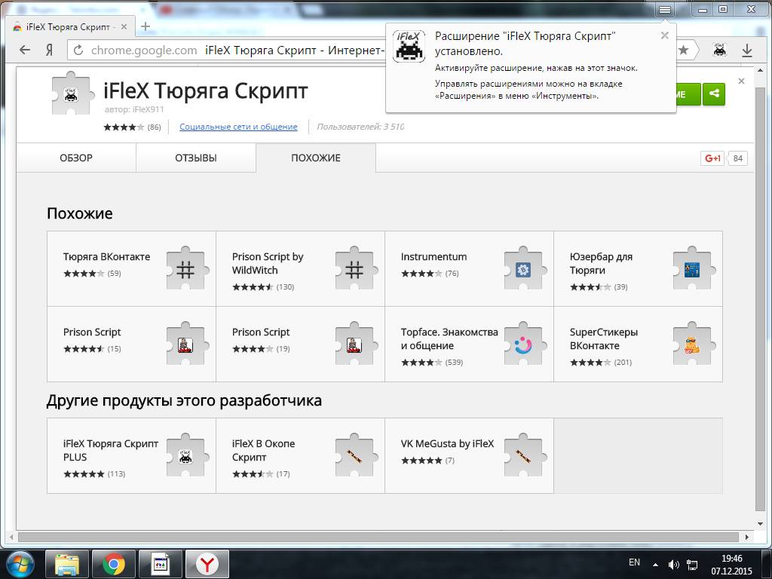The image size is (772, 579).
Task: Click Юзербар для Тюряги title
Action: [x=601, y=263]
